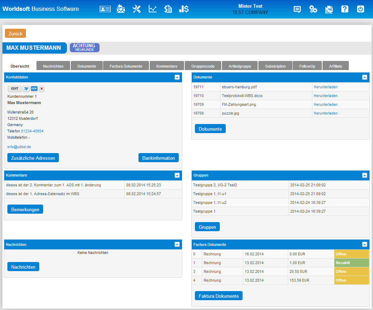Switch to the Kommentare tab
373x310 pixels.
[167, 66]
